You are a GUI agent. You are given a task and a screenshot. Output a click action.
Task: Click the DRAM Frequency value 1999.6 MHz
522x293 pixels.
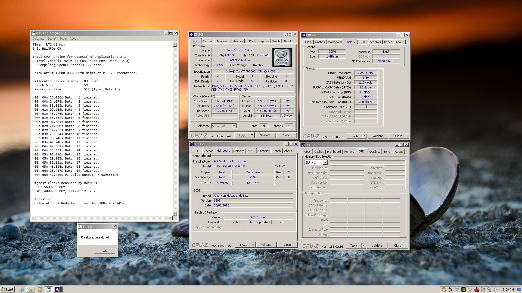(x=366, y=73)
